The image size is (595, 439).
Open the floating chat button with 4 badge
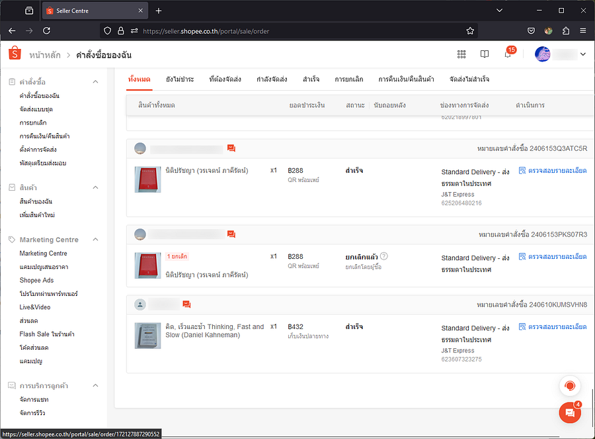569,412
